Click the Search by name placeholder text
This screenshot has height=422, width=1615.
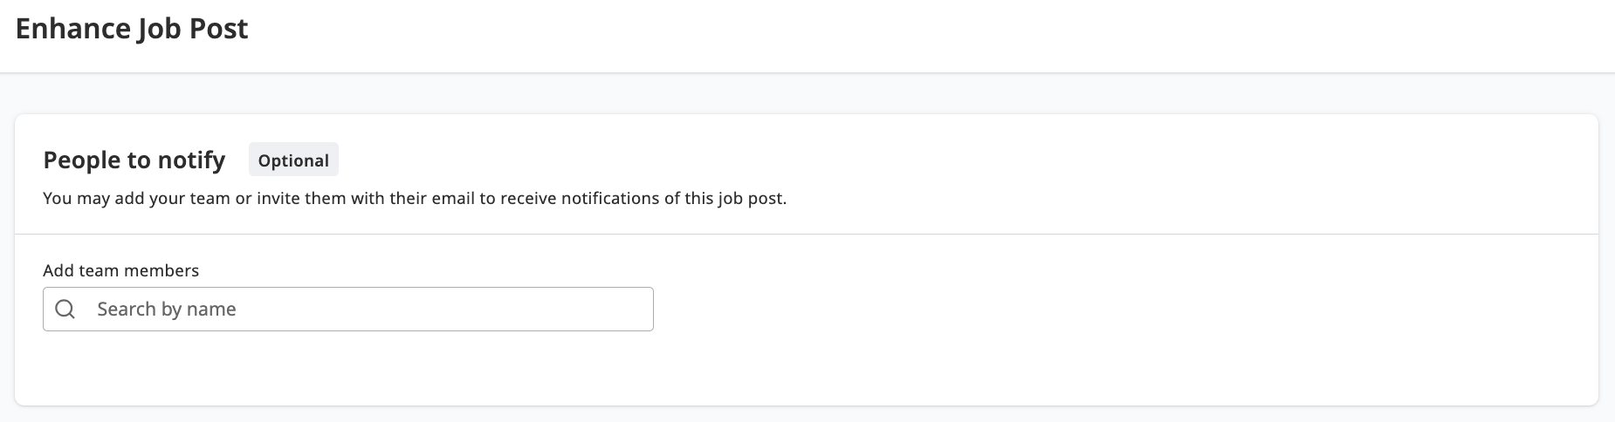[x=167, y=310]
